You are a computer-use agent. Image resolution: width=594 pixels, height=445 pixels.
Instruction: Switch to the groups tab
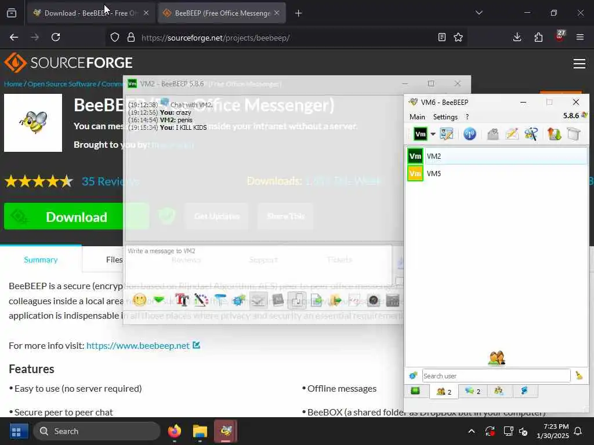coord(498,391)
